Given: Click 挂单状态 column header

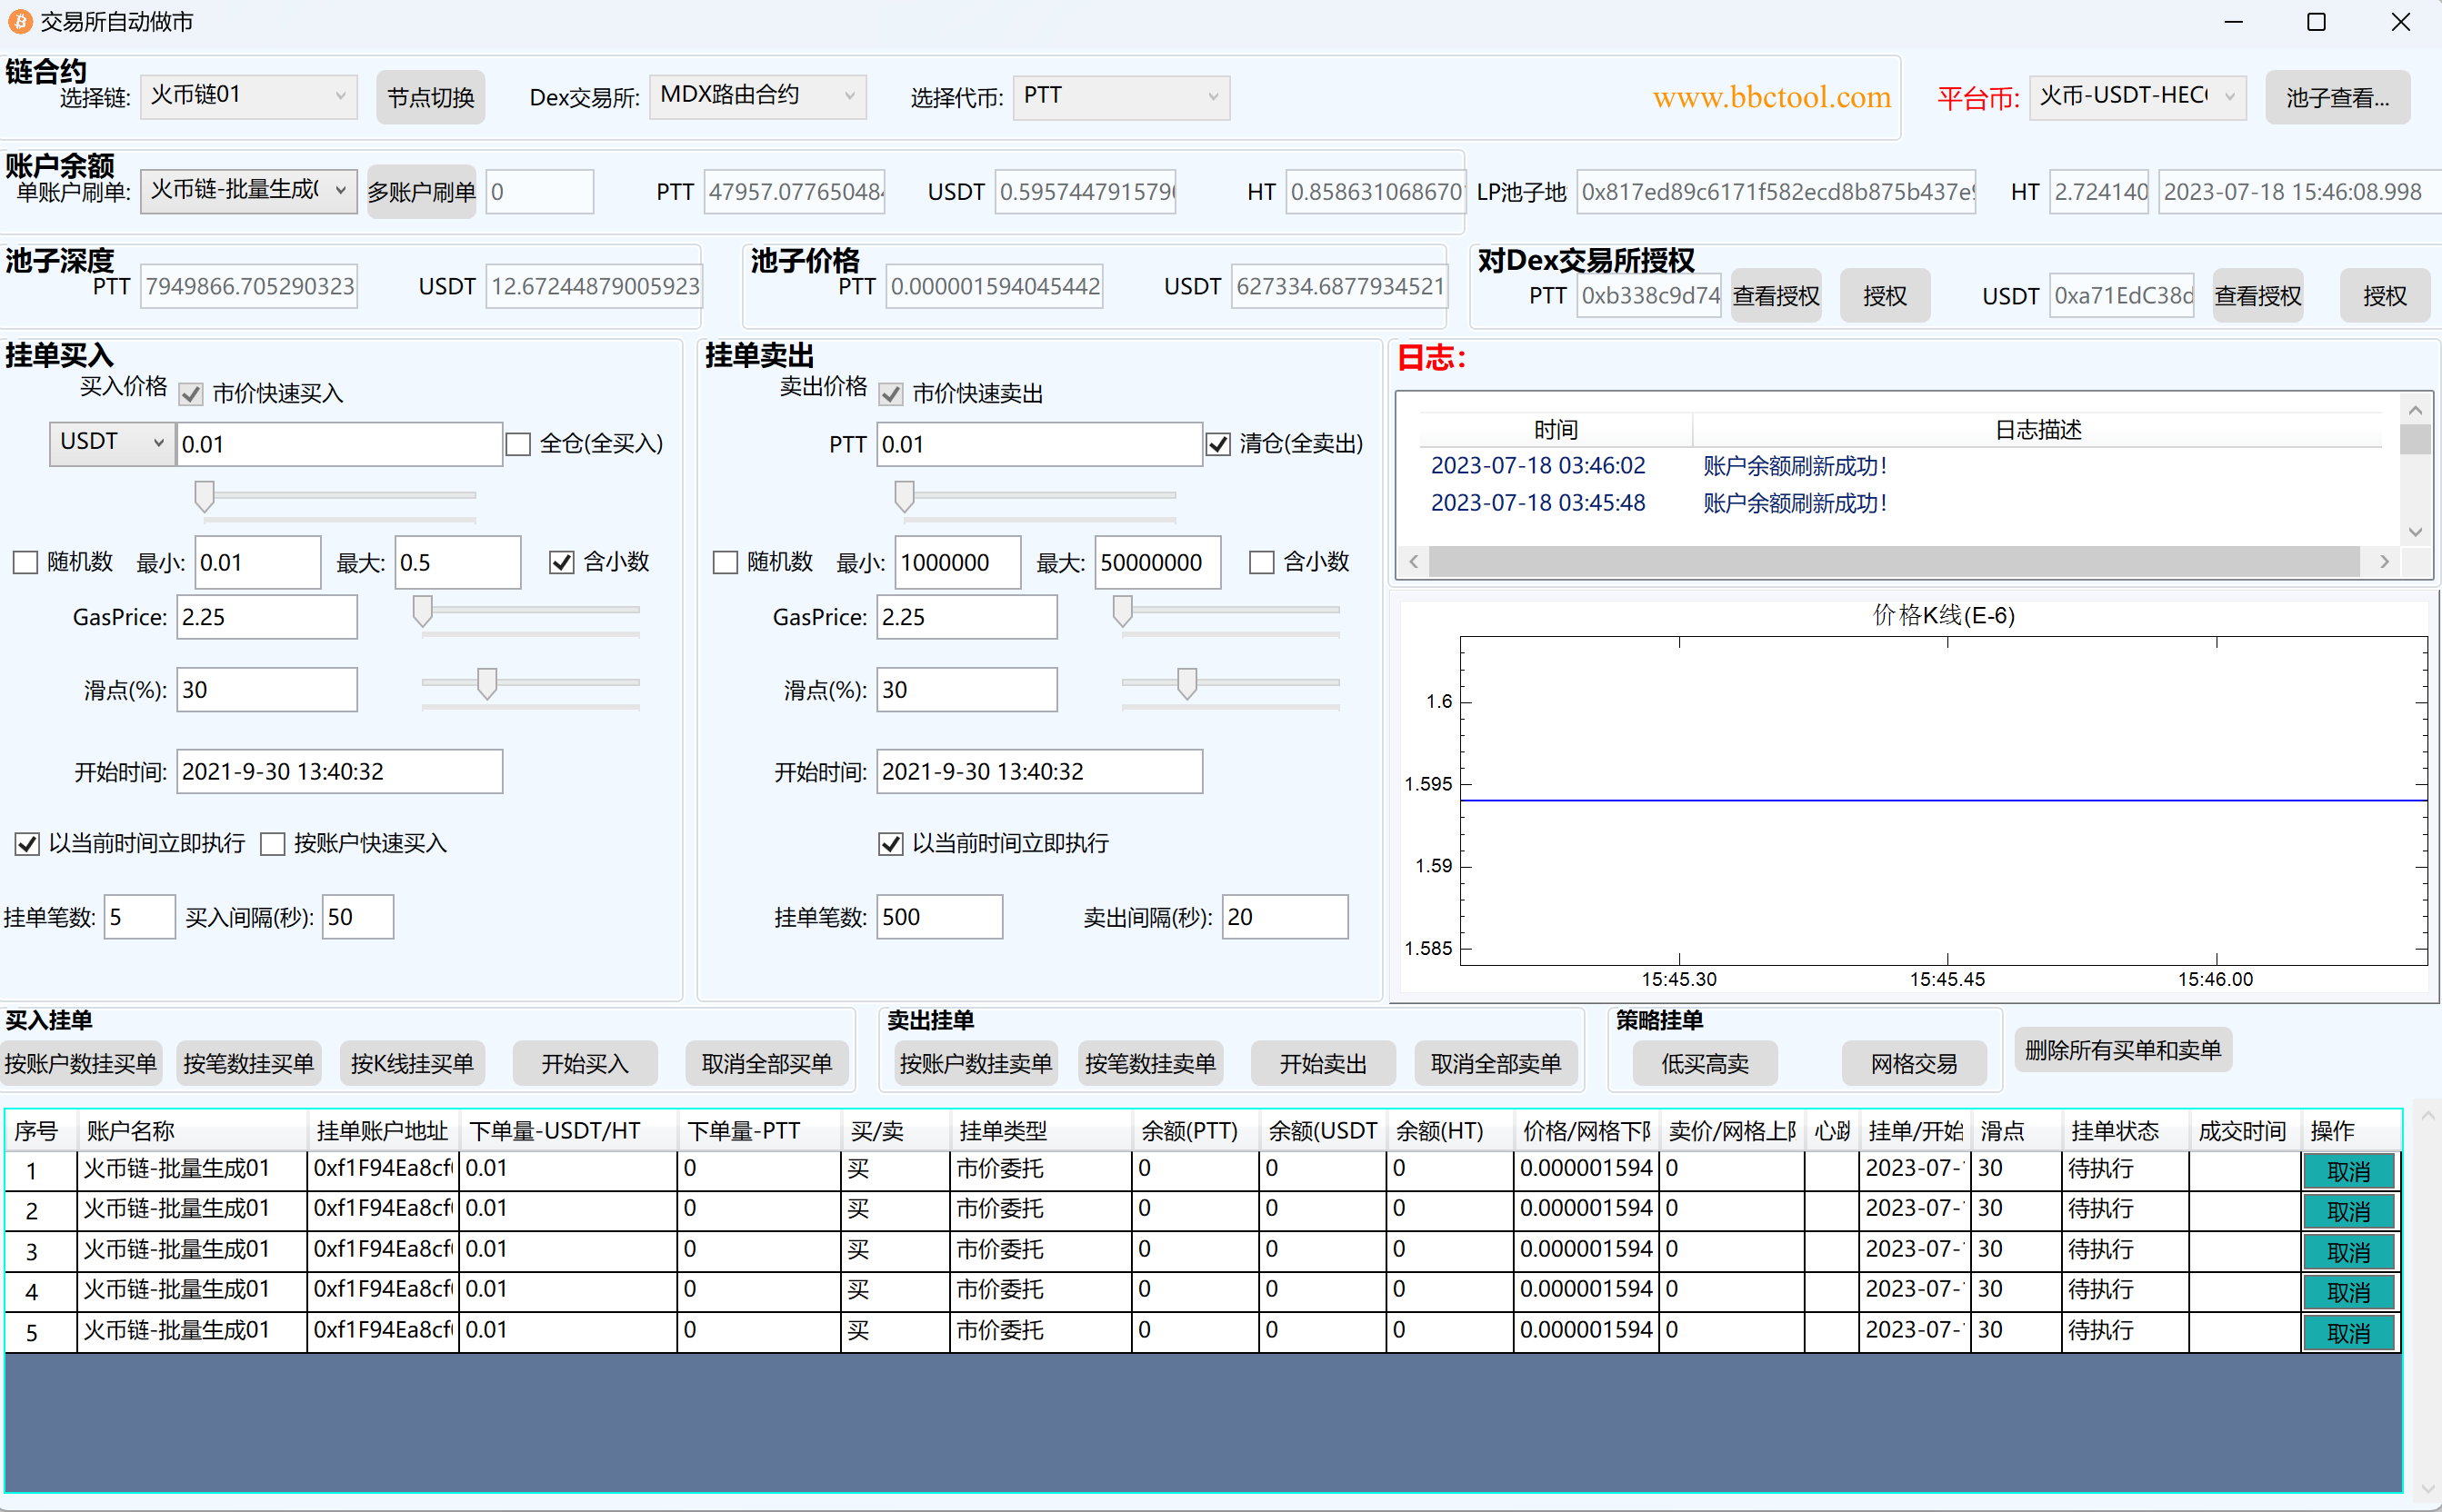Looking at the screenshot, I should pyautogui.click(x=2114, y=1131).
